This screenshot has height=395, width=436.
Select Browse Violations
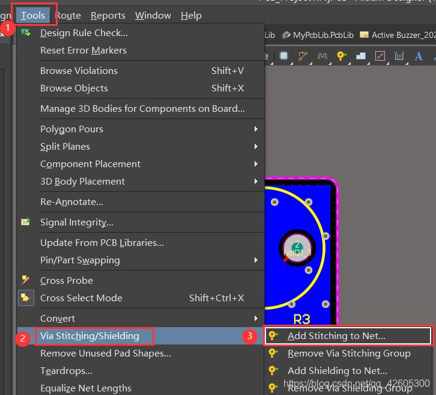pos(140,71)
